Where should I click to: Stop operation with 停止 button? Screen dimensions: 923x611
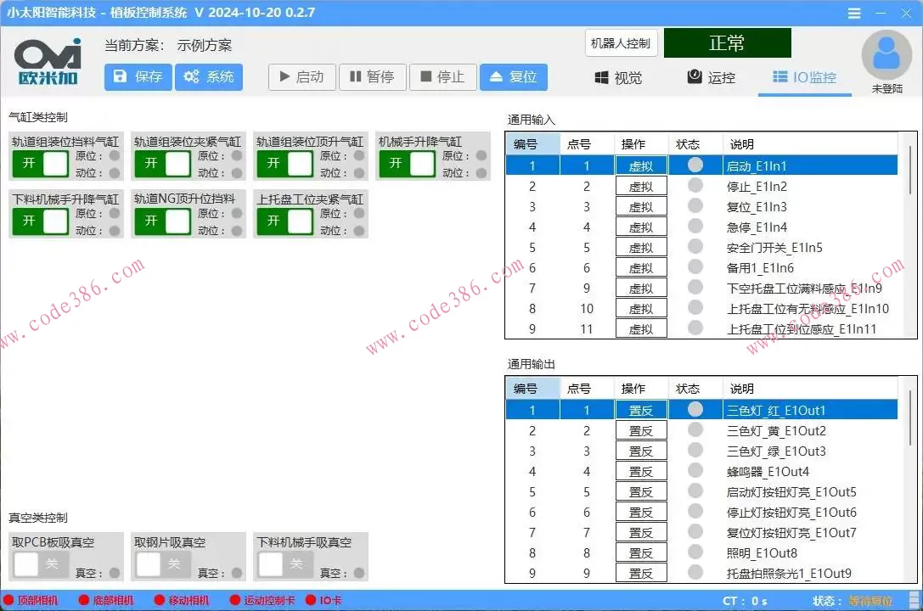tap(442, 77)
